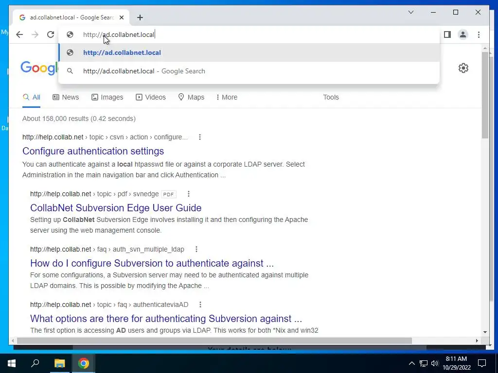The width and height of the screenshot is (498, 373).
Task: Switch to the Videos results tab
Action: pyautogui.click(x=151, y=97)
